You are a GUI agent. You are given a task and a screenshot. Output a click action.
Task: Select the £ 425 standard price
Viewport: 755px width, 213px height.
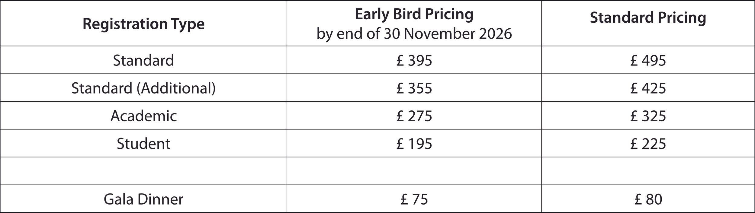click(x=648, y=88)
